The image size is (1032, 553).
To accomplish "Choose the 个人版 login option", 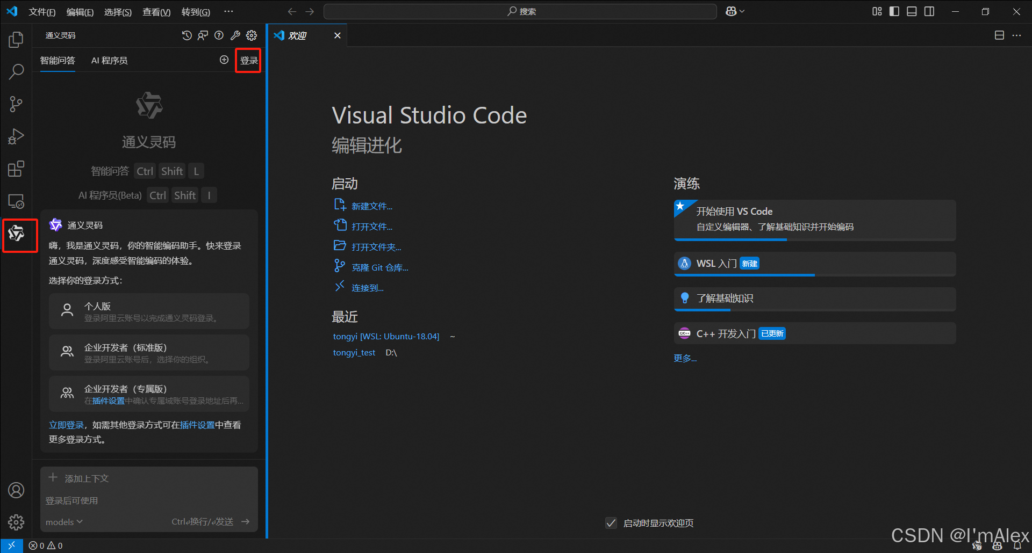I will (149, 311).
